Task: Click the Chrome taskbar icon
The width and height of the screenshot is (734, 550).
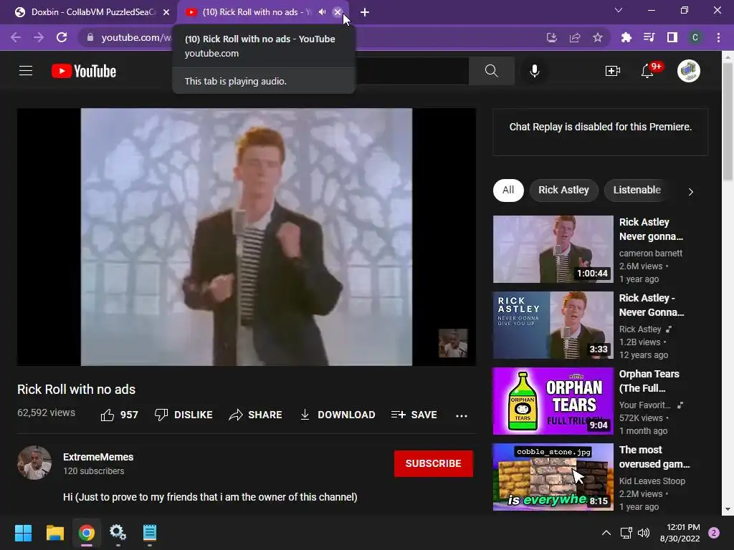Action: 87,533
